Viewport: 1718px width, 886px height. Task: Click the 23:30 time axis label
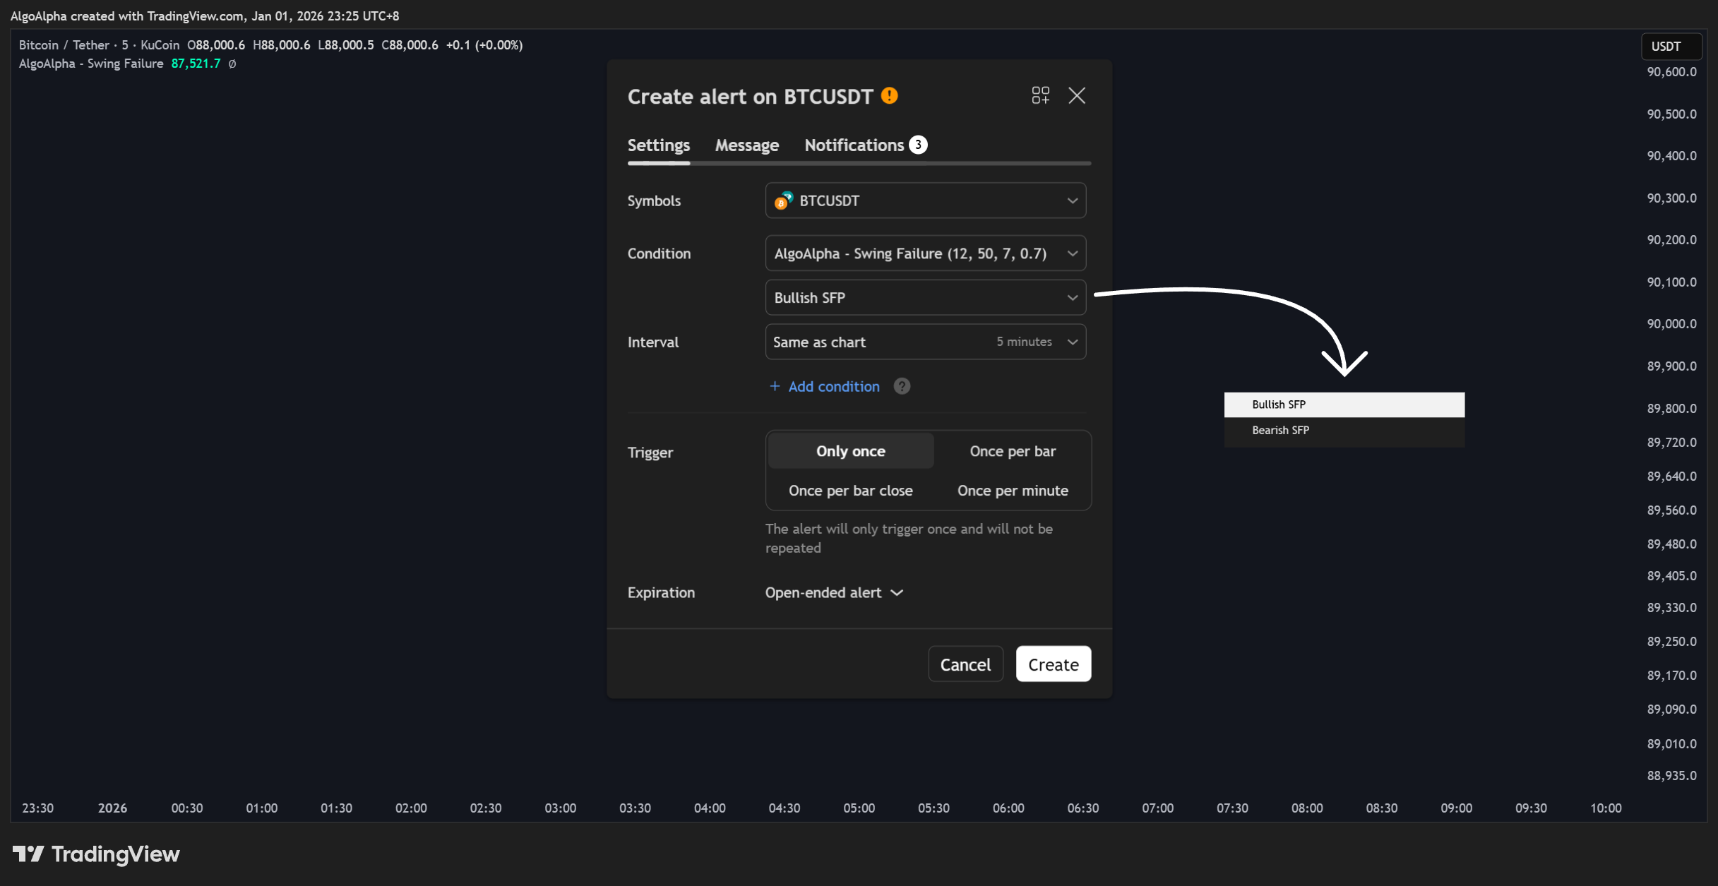pos(37,808)
